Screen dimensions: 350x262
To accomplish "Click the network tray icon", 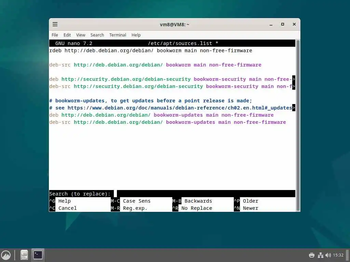I will tap(321, 255).
